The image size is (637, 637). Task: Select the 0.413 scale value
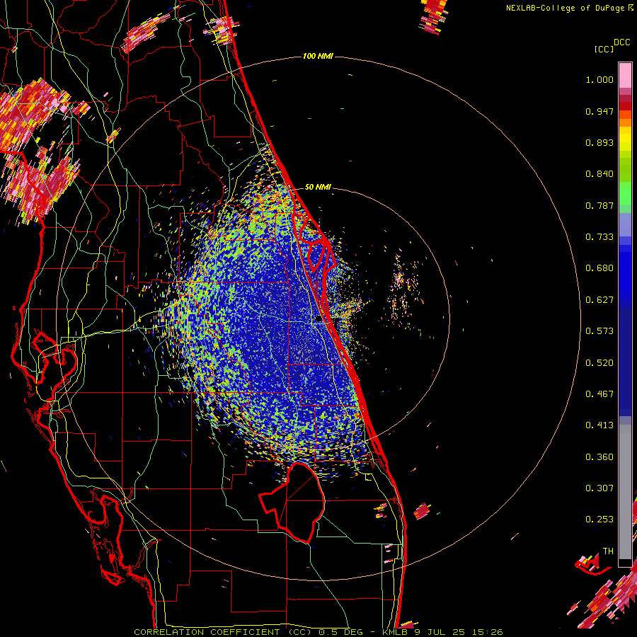tap(599, 425)
